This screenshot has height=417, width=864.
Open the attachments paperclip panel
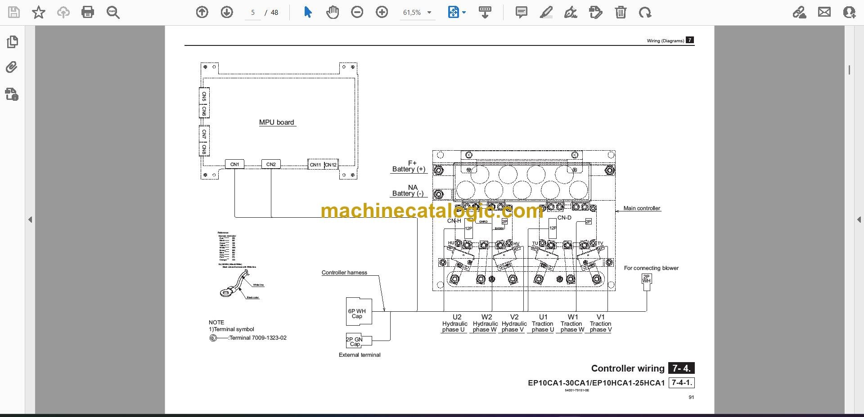(x=12, y=67)
